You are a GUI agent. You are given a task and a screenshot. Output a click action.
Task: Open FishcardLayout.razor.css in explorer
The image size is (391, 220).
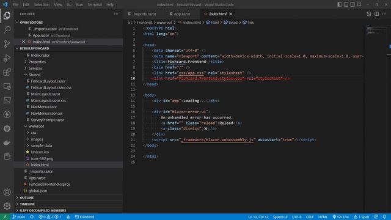(51, 87)
